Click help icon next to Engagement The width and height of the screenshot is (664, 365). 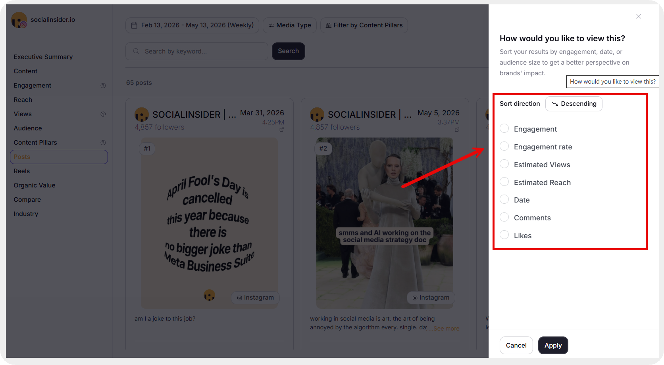(103, 86)
